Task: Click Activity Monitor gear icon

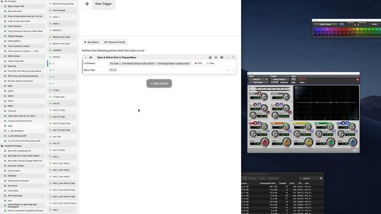Action: (x=321, y=178)
